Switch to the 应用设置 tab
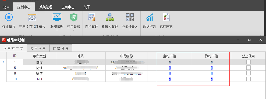The width and height of the screenshot is (266, 99). point(38,48)
